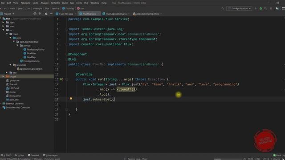Open Project panel settings gear
Viewport: 285px width, 160px height.
(x=46, y=14)
